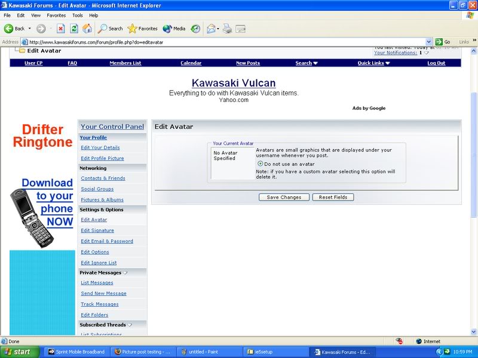Open the Edit menu
The width and height of the screenshot is (478, 358).
point(21,16)
